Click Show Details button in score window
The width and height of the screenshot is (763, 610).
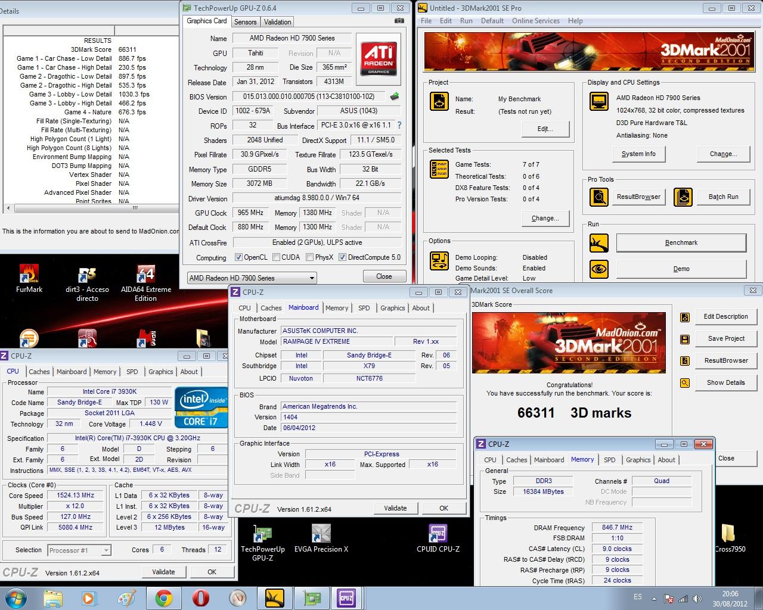coord(725,383)
